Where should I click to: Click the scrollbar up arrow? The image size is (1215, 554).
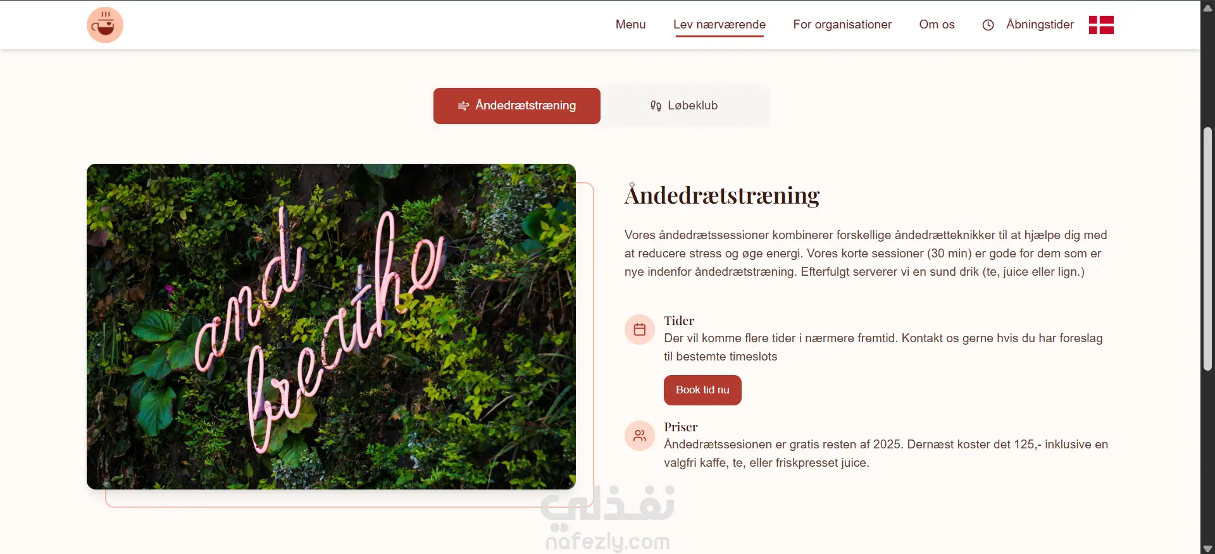(x=1207, y=8)
